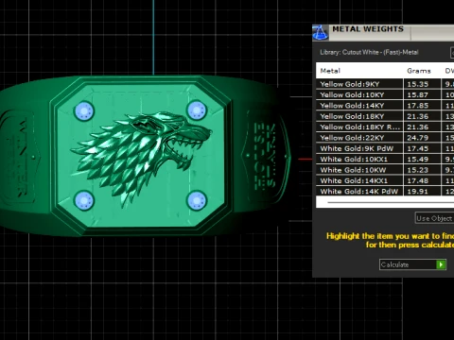Click the 17.45 grams value
The height and width of the screenshot is (340, 454).
tap(417, 148)
